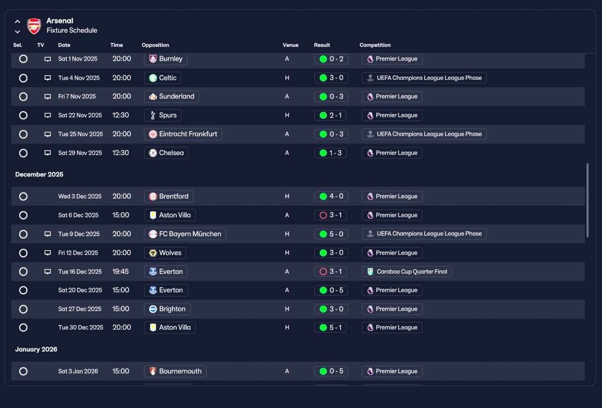Sort by the Time column header

point(117,45)
